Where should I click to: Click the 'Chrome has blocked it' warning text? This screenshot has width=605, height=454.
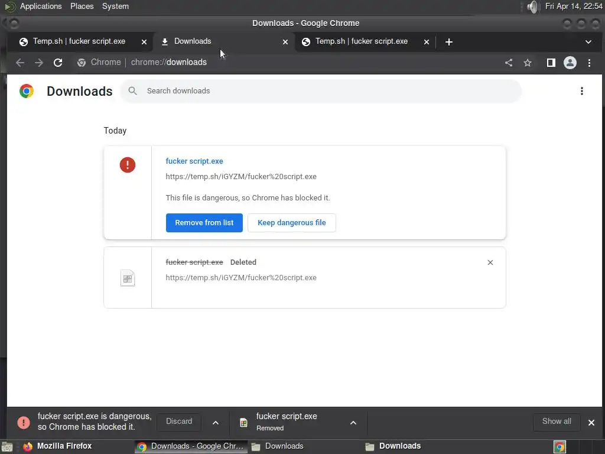248,198
